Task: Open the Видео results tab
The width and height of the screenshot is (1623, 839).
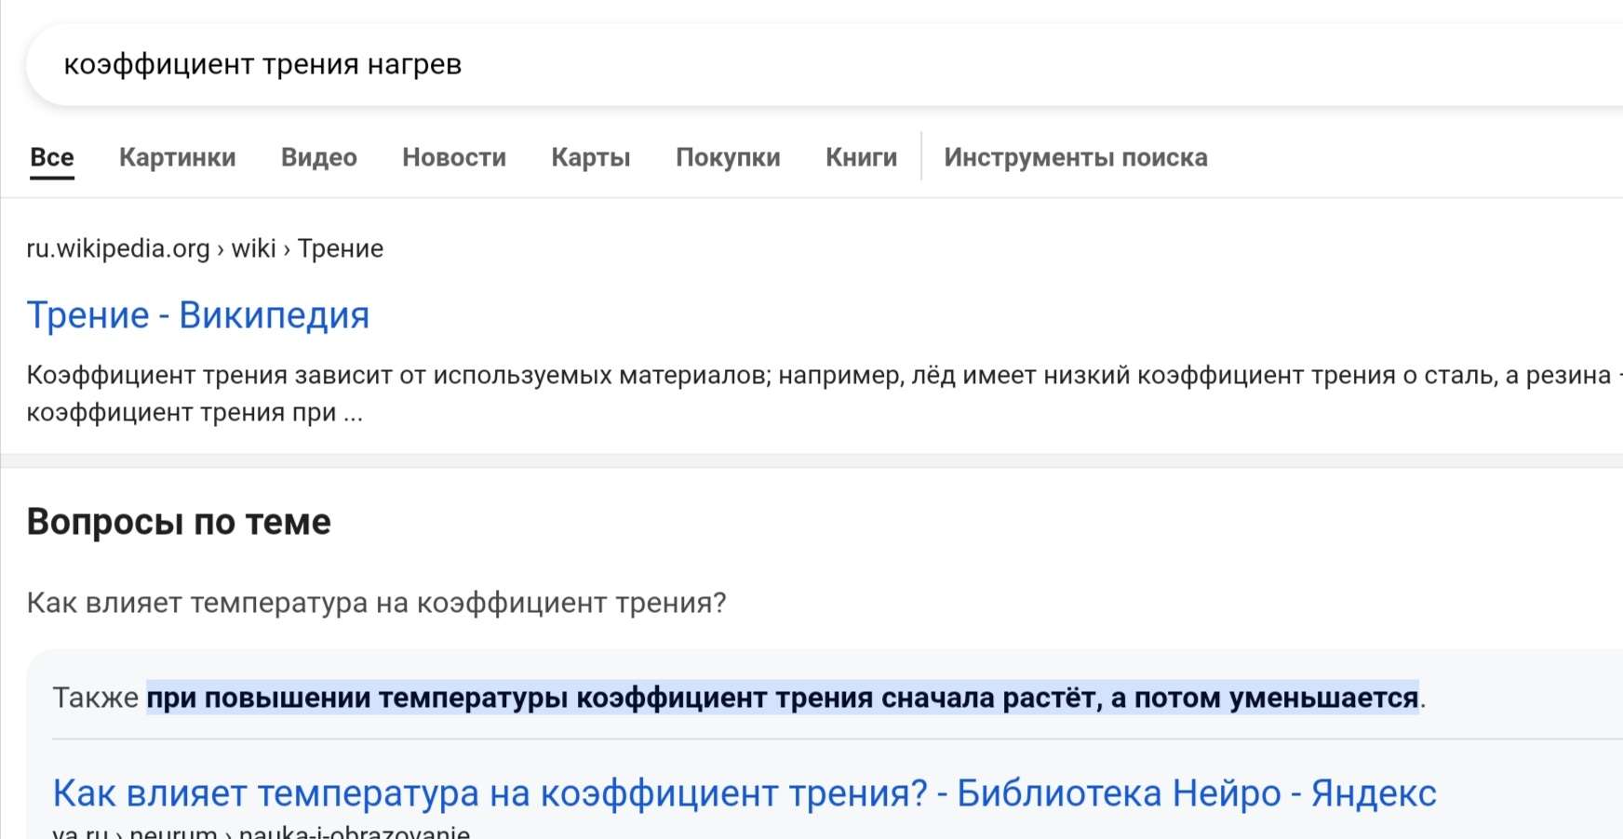Action: [319, 157]
